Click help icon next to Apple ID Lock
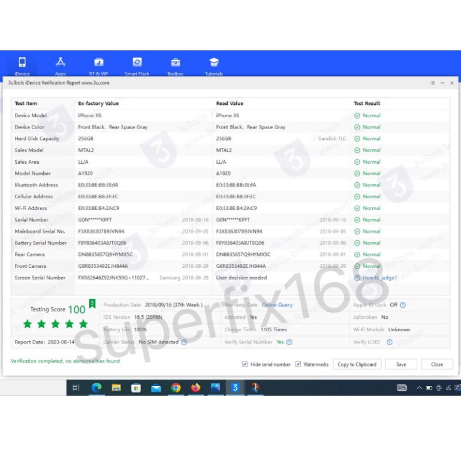 [x=403, y=305]
